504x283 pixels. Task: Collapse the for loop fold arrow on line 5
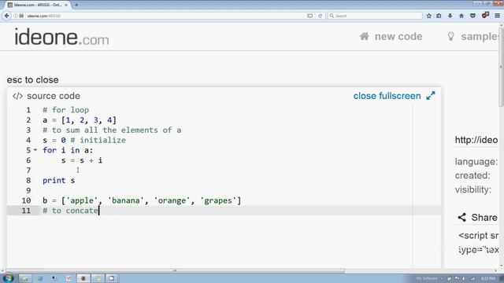35,150
